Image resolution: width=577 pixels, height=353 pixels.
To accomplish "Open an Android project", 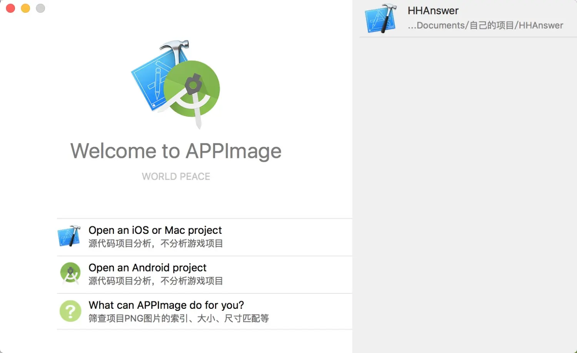I will [205, 275].
